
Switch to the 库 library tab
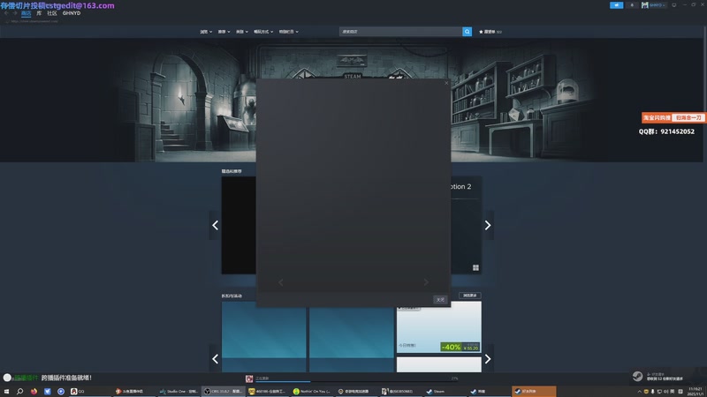[x=39, y=13]
